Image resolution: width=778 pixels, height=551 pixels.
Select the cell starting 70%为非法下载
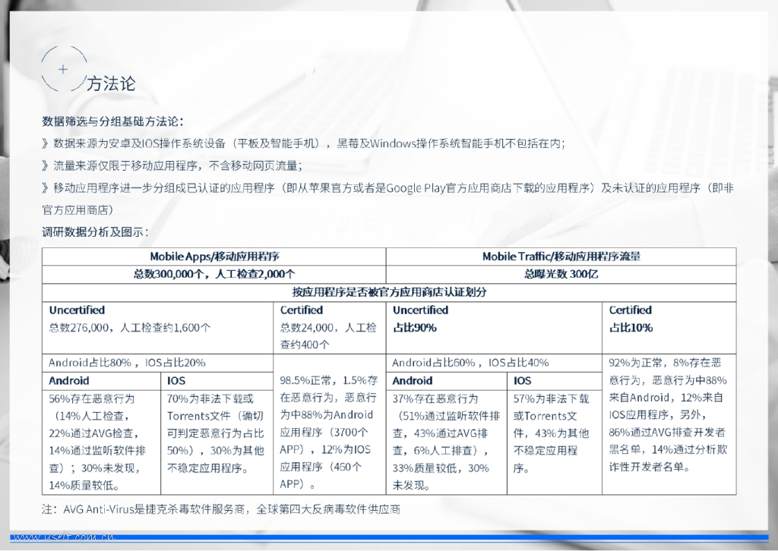click(217, 442)
